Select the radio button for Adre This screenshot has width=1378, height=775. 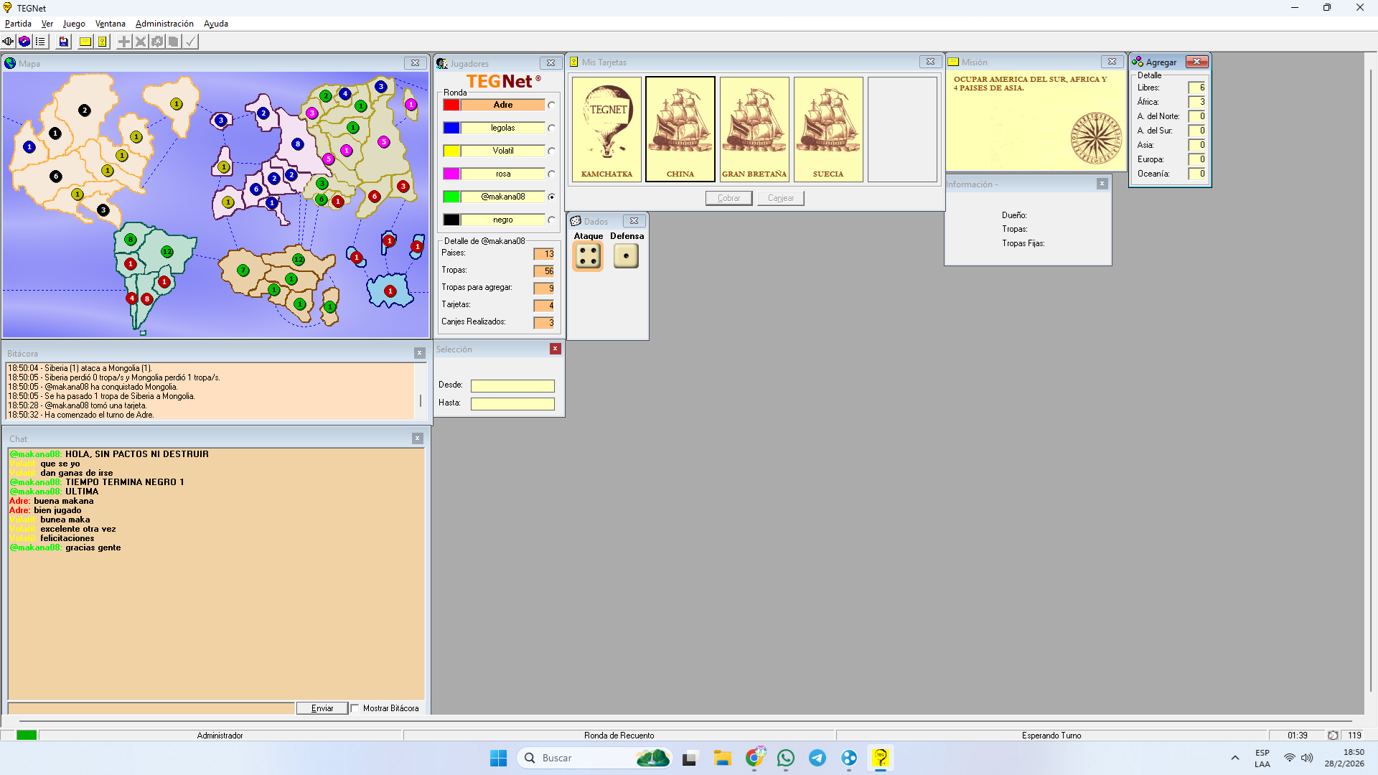click(x=551, y=105)
